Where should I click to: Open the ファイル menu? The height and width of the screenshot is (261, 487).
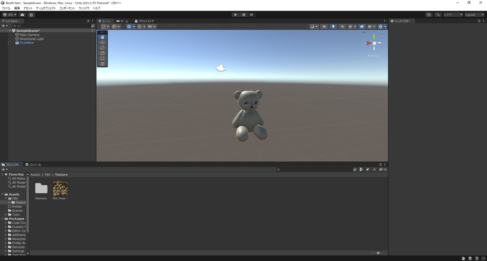[x=6, y=9]
